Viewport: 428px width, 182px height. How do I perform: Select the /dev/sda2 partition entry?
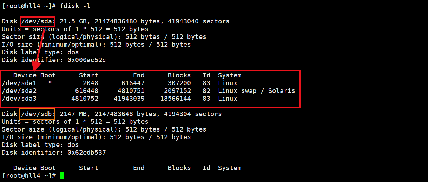(17, 91)
